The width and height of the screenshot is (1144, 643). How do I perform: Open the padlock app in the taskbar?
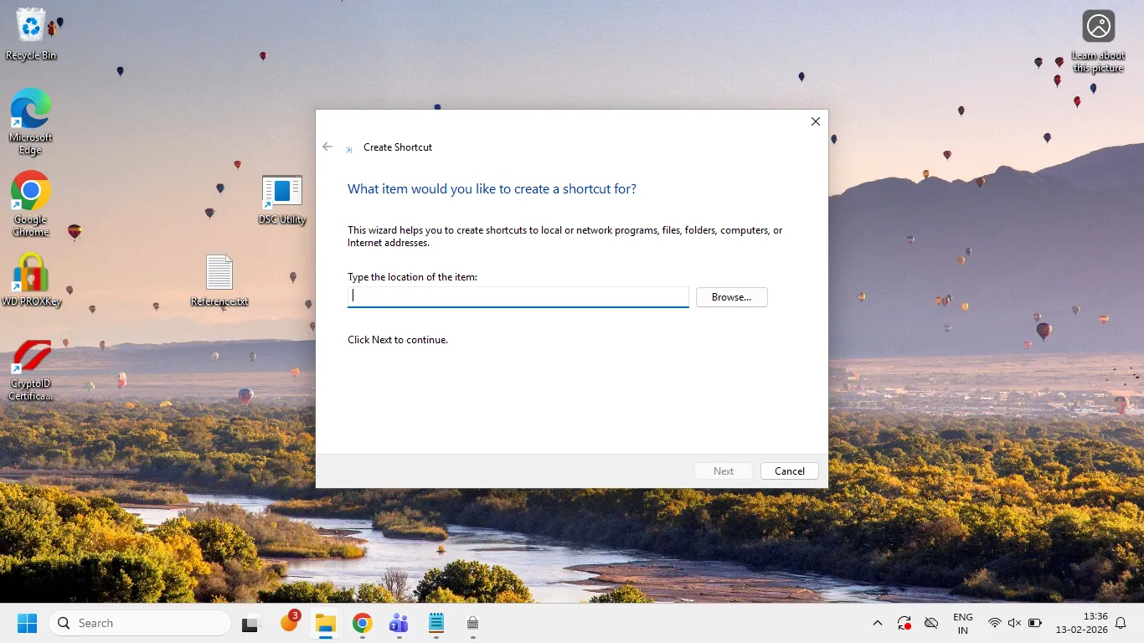pos(472,623)
